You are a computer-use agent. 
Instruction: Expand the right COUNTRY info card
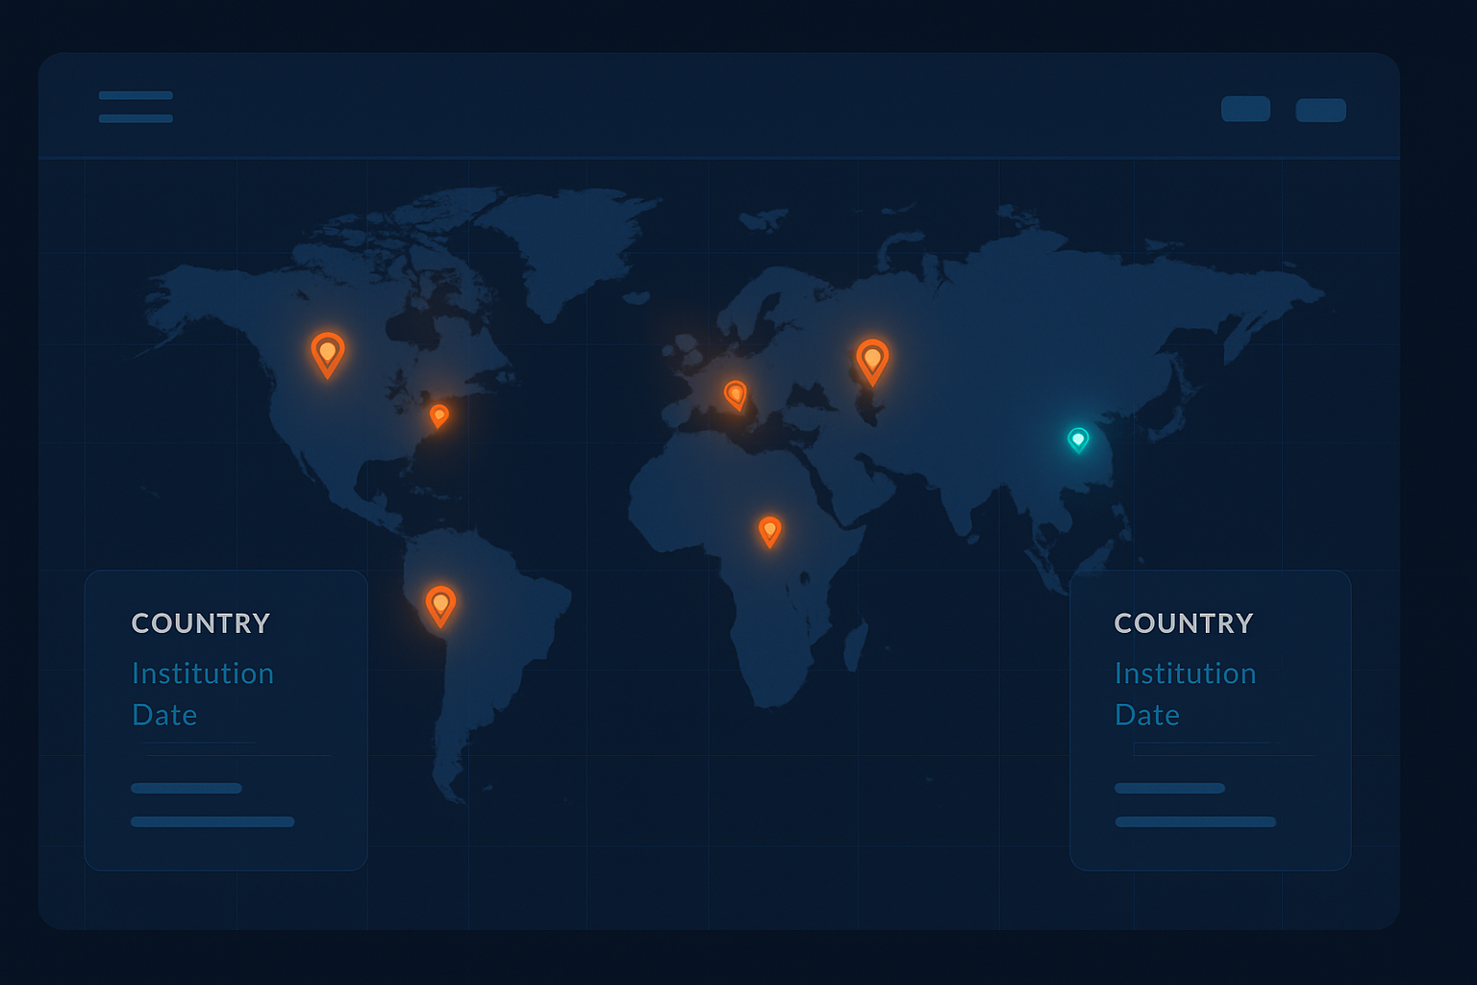(x=1210, y=720)
